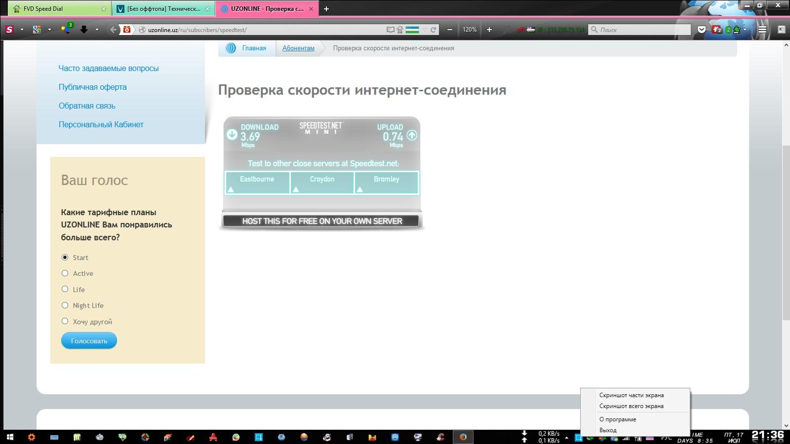Click the red puzzle extension icon

[717, 30]
